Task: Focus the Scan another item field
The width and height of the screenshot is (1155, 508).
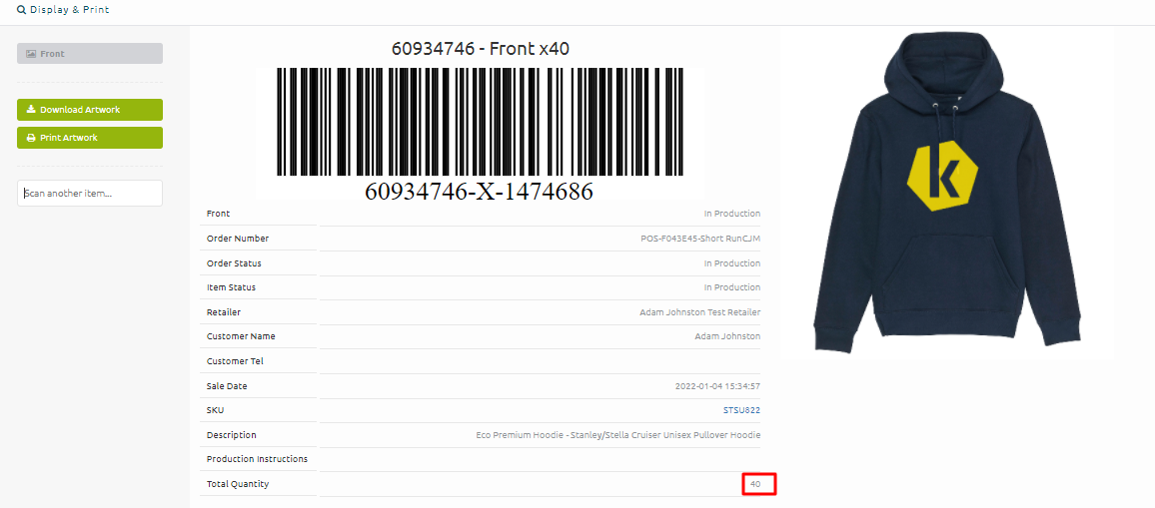Action: [x=90, y=193]
